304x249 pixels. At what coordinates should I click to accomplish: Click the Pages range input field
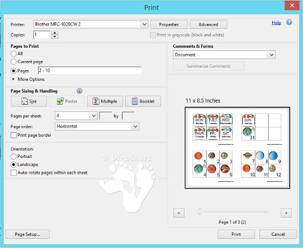click(89, 71)
